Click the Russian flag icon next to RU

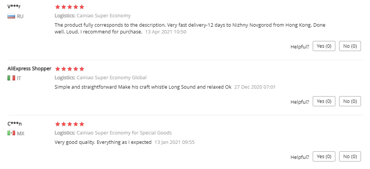pyautogui.click(x=11, y=16)
